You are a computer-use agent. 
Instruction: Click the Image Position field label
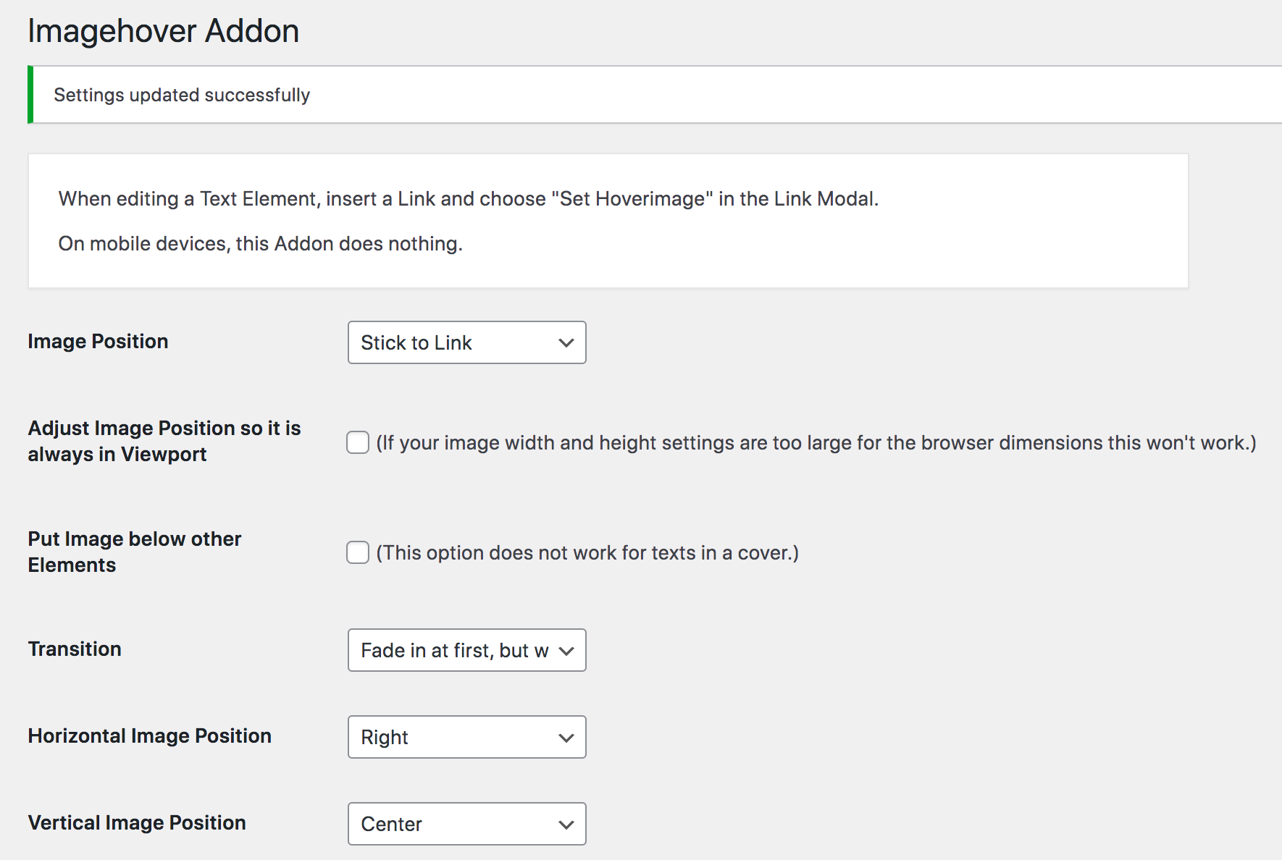click(x=98, y=341)
